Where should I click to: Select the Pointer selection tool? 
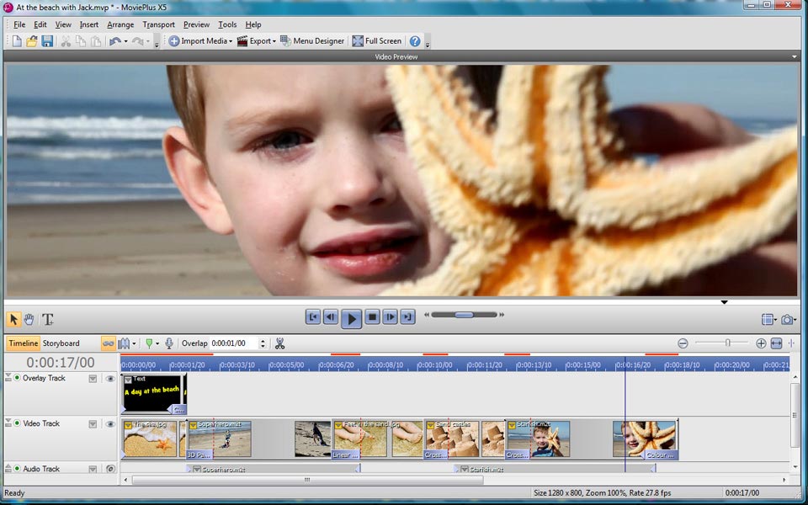(x=13, y=319)
